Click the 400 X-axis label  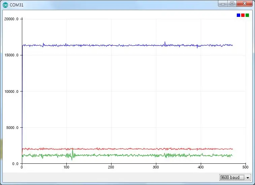tap(200, 167)
